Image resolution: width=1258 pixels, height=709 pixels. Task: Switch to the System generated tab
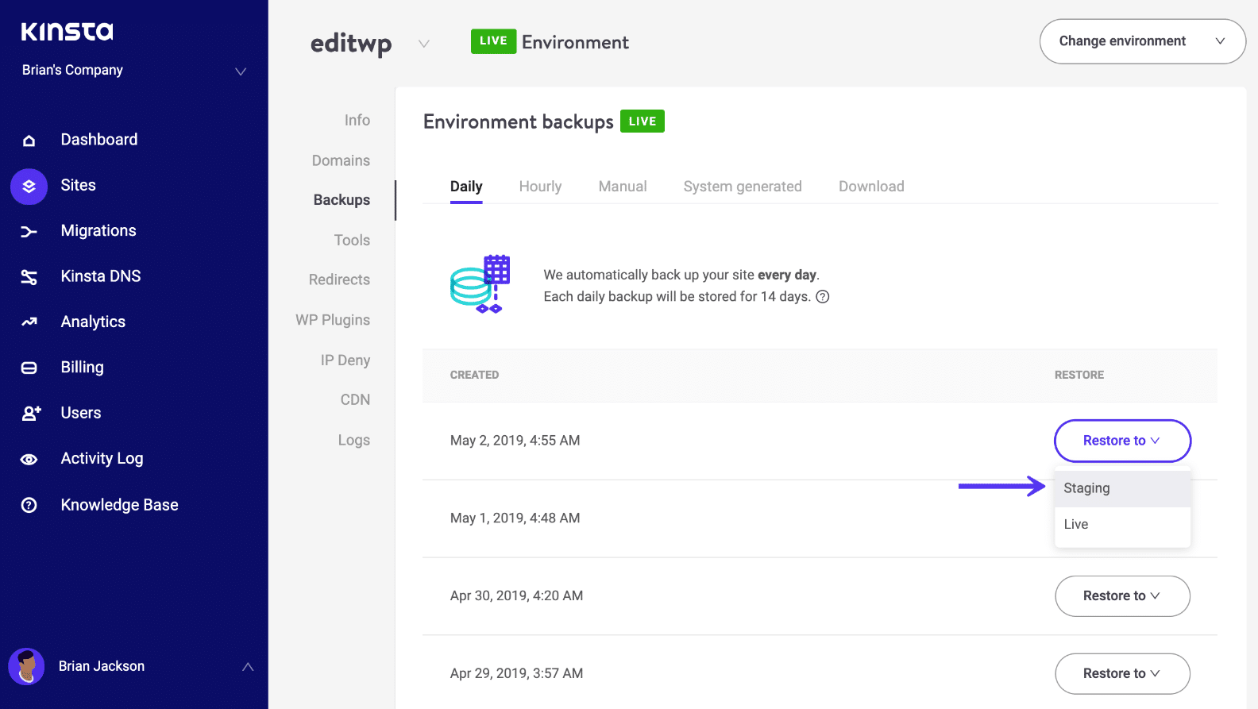742,187
